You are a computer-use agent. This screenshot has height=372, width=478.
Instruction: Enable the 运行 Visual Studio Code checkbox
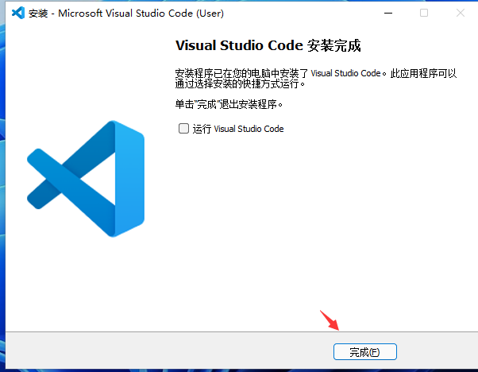pyautogui.click(x=183, y=129)
